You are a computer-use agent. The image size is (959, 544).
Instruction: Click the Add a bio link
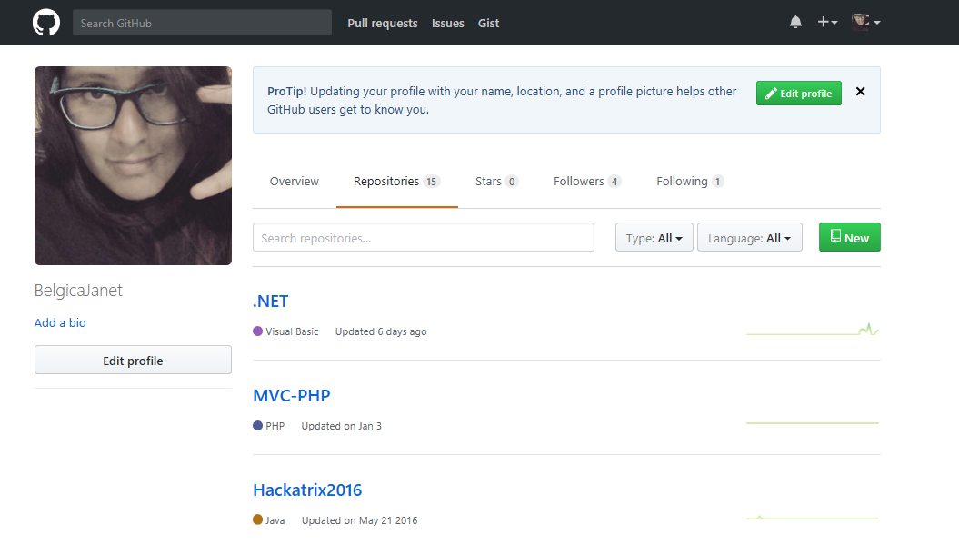[60, 322]
